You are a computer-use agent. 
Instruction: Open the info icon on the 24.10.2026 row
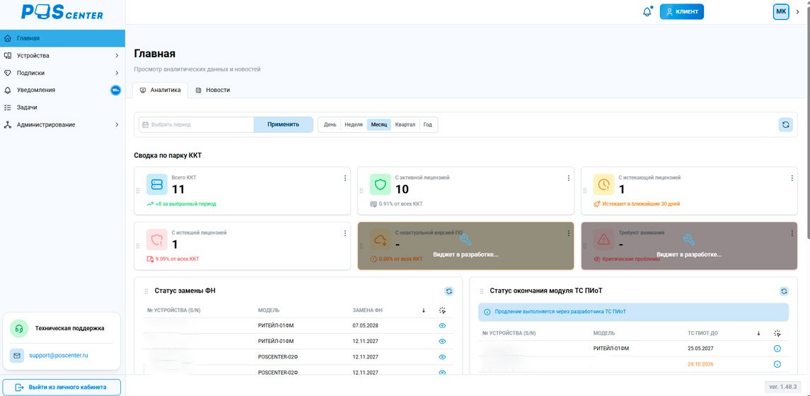777,364
